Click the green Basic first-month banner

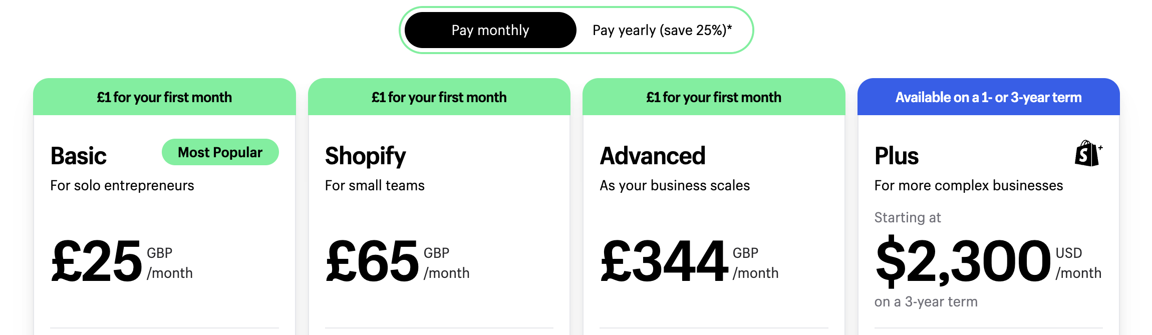[x=164, y=97]
